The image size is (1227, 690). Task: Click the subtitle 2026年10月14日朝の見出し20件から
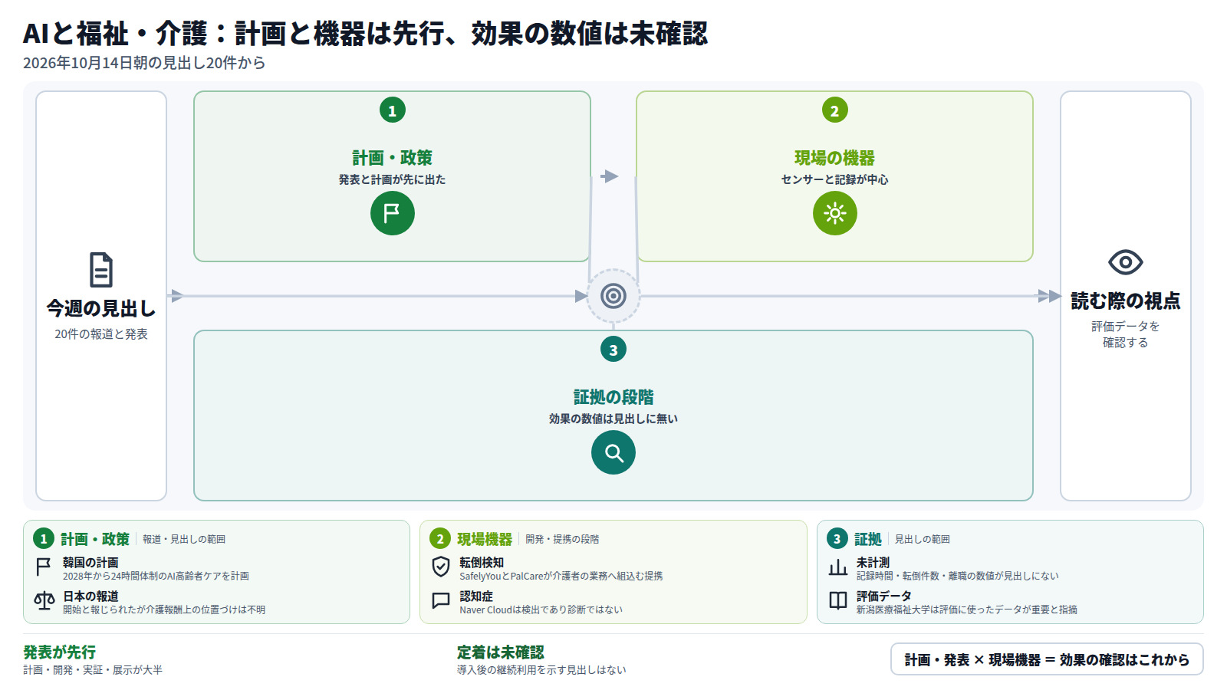[144, 63]
